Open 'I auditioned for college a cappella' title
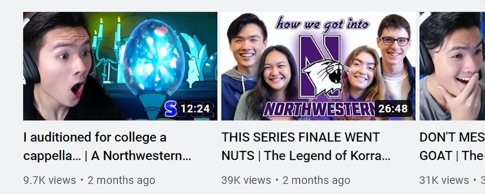Image resolution: width=485 pixels, height=194 pixels. point(107,146)
